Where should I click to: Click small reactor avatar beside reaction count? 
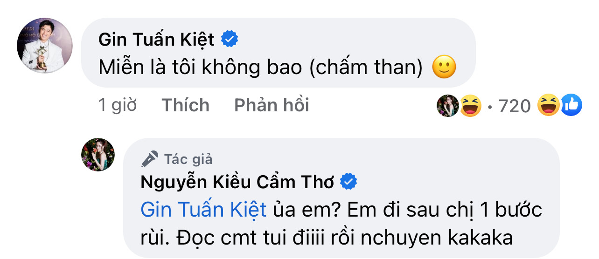[447, 106]
